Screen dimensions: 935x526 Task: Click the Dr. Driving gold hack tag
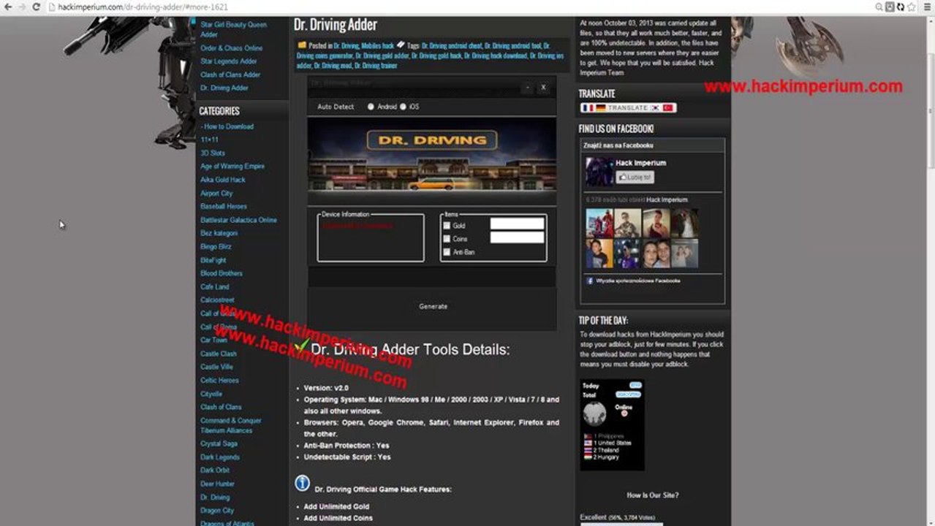(436, 56)
